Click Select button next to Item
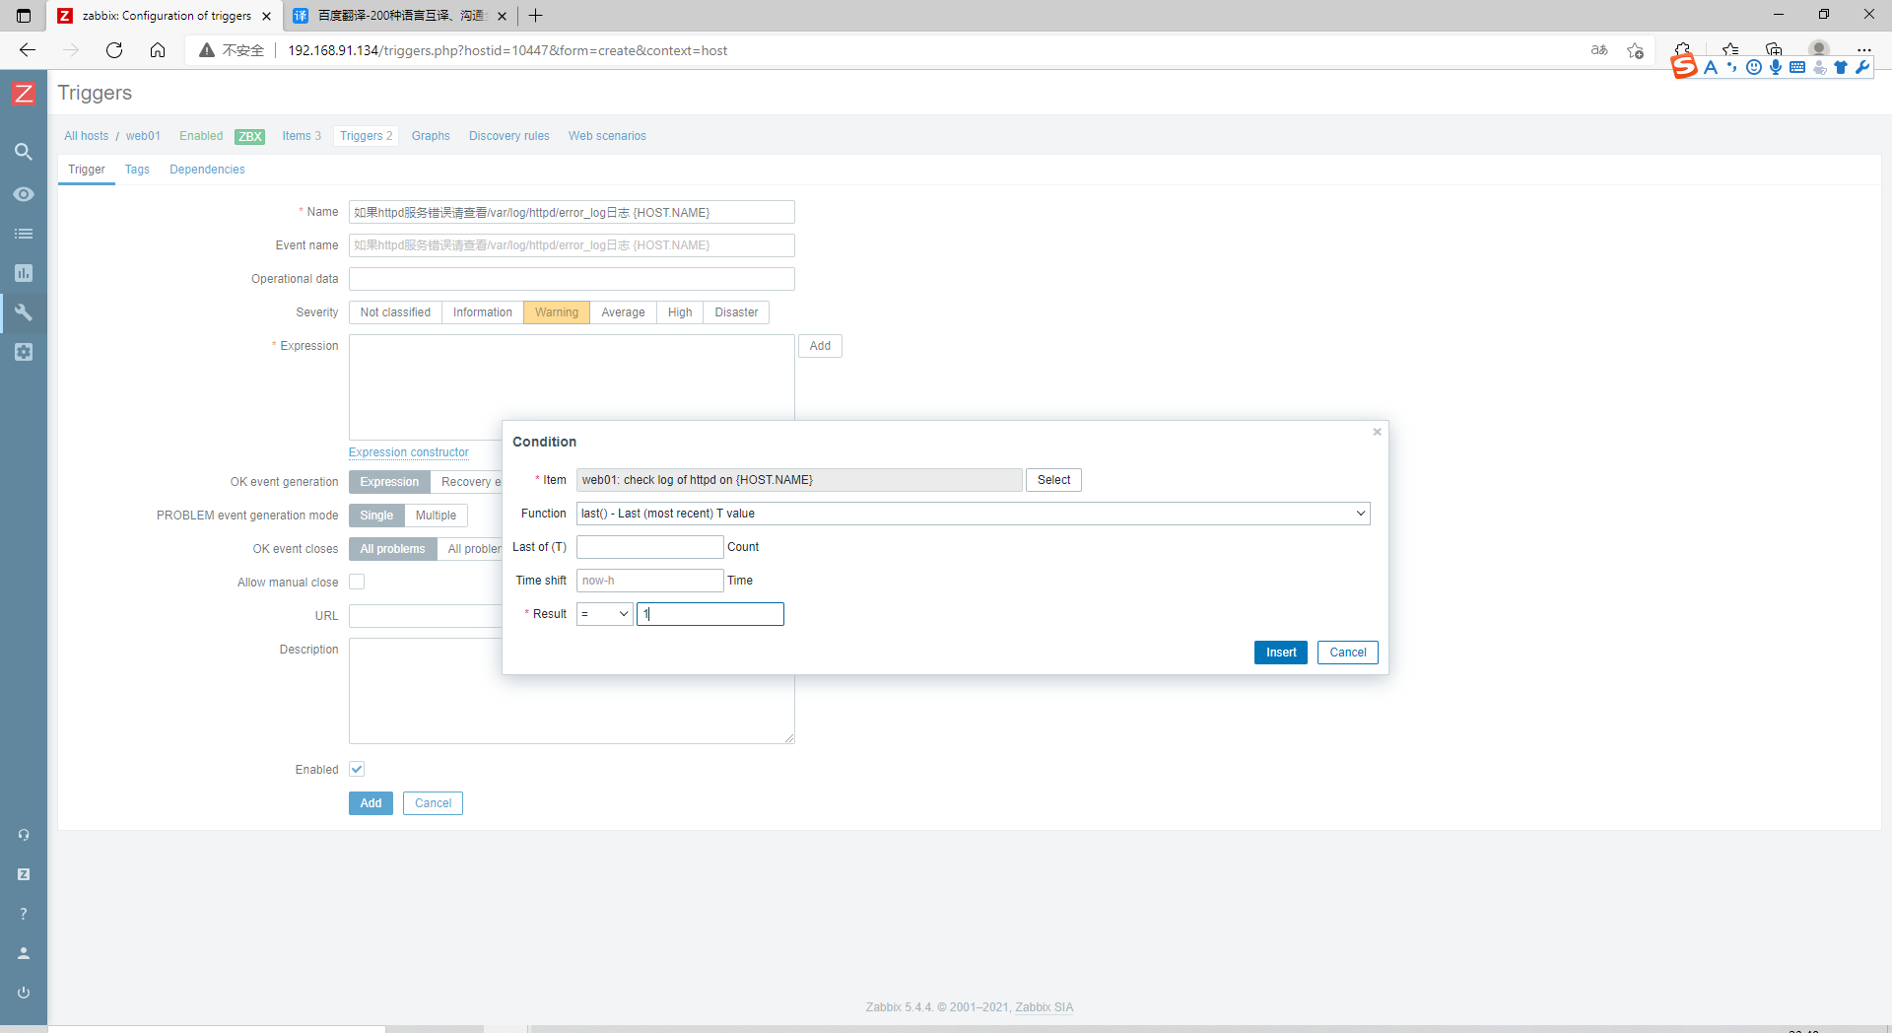 click(x=1053, y=480)
